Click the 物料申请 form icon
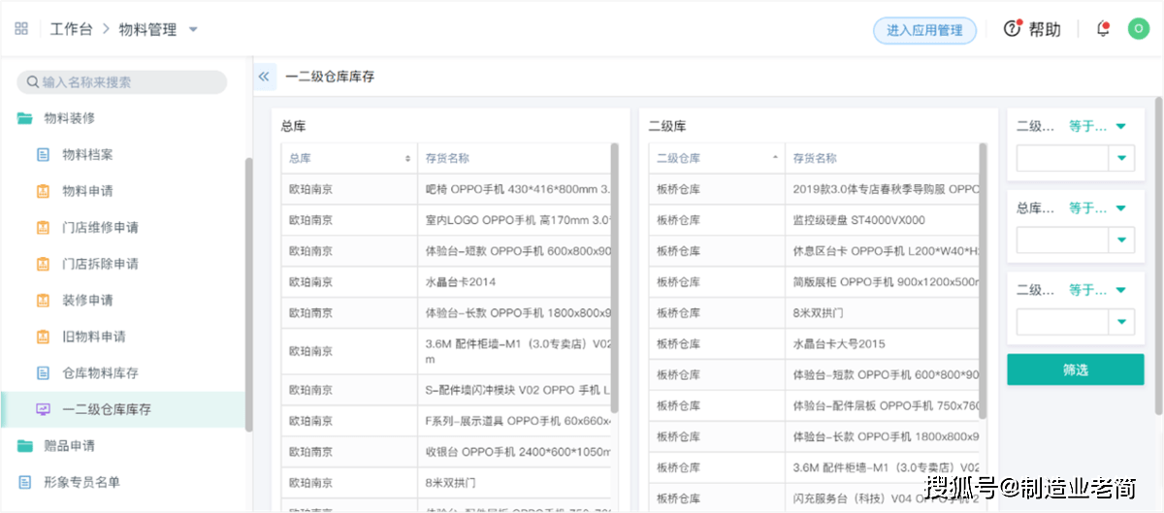The width and height of the screenshot is (1164, 513). (43, 191)
